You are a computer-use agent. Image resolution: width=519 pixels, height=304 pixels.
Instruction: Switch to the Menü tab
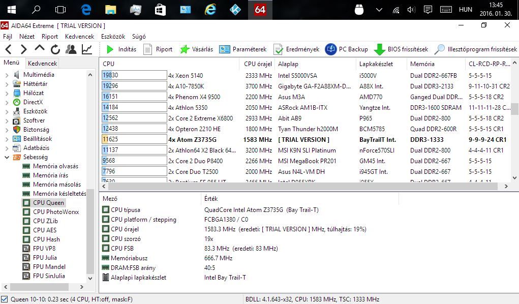[11, 63]
